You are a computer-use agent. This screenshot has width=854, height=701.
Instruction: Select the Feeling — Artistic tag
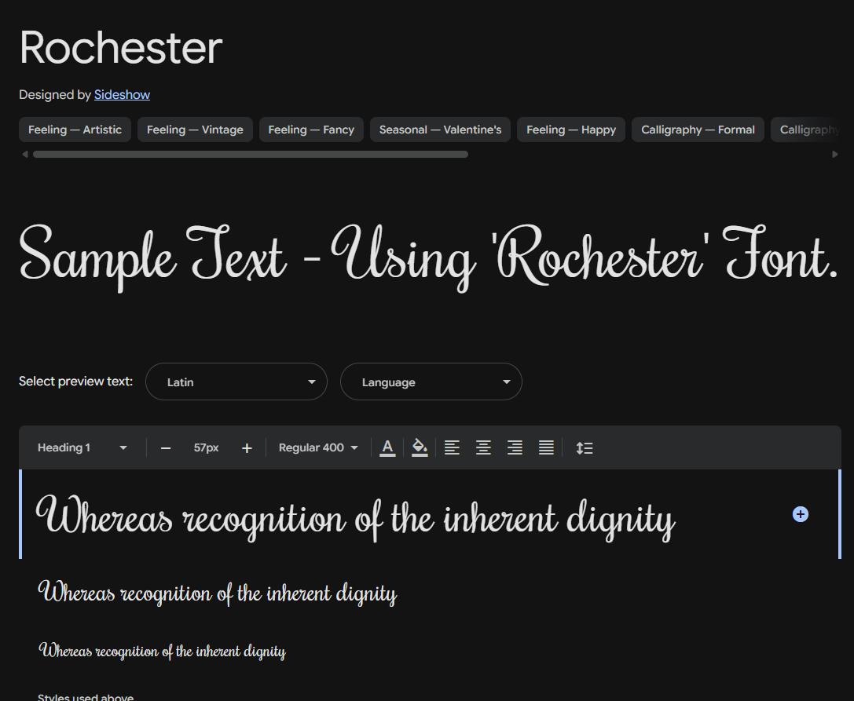click(75, 130)
